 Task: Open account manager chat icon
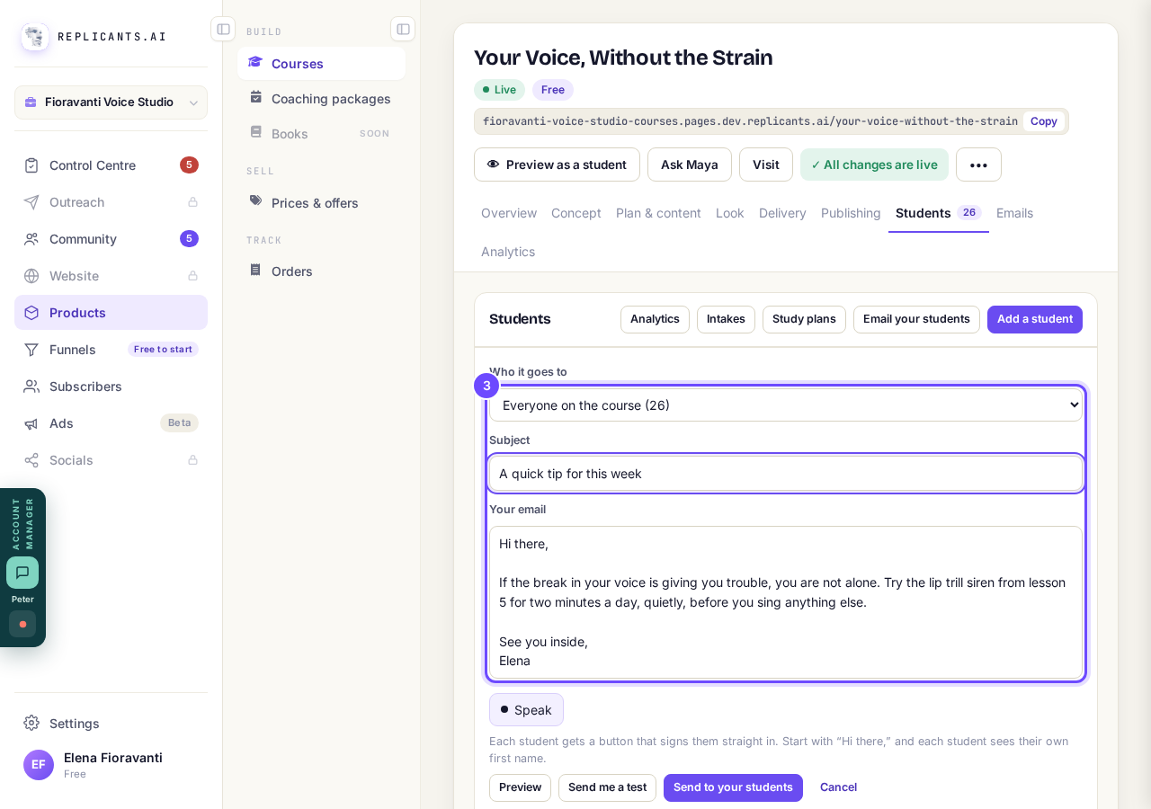pyautogui.click(x=22, y=573)
